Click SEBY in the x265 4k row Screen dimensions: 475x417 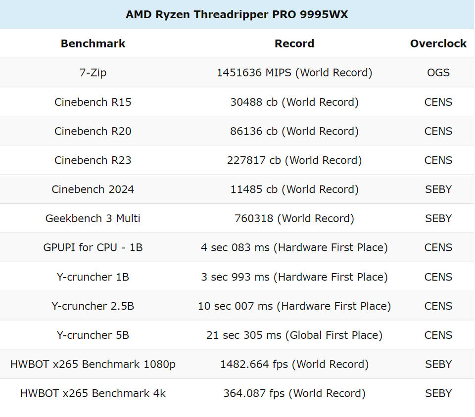(x=438, y=393)
